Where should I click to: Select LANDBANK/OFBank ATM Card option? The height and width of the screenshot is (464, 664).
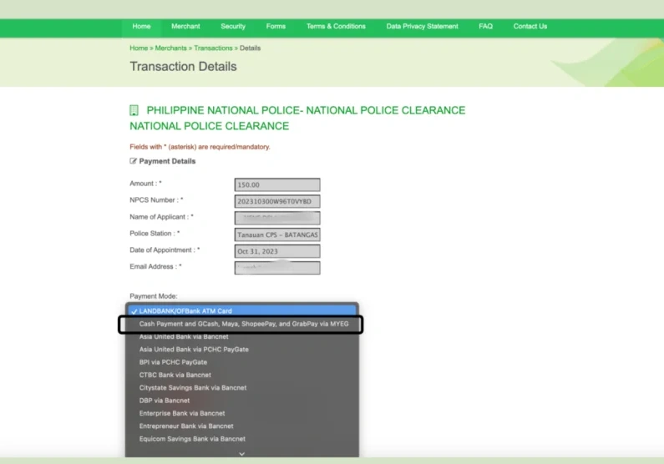[242, 311]
